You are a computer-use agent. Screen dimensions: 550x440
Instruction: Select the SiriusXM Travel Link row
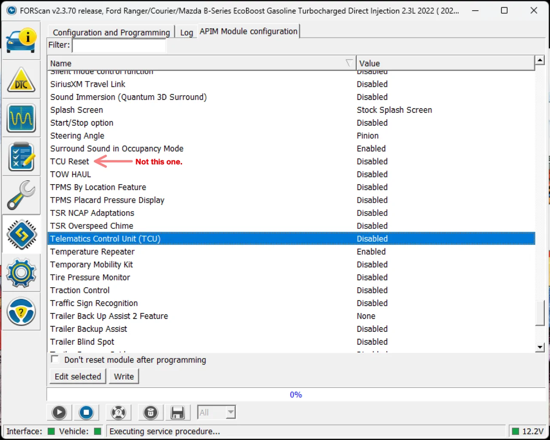(291, 84)
